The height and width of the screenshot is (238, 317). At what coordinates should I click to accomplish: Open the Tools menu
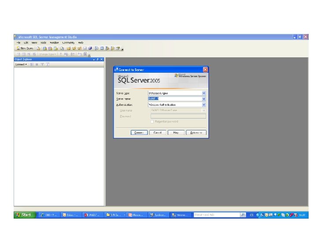pos(44,43)
